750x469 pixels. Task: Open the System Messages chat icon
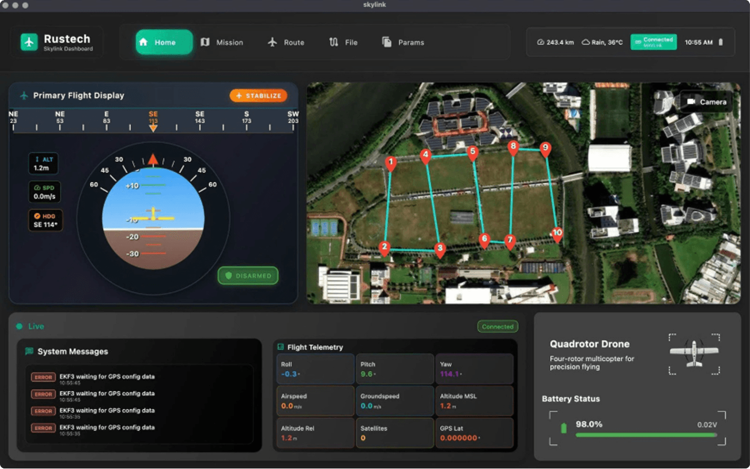click(x=29, y=351)
